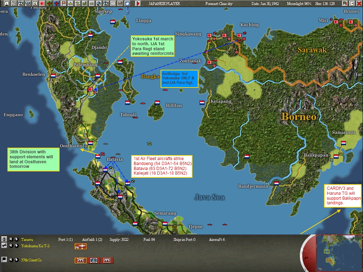Click the red plane on green icon
This screenshot has width=363, height=272.
(49, 3)
